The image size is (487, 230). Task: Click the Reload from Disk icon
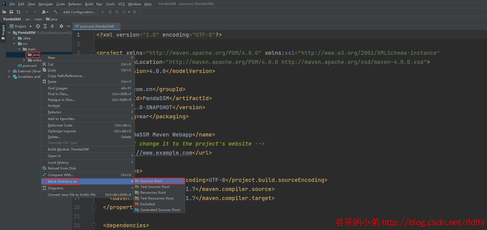click(44, 168)
